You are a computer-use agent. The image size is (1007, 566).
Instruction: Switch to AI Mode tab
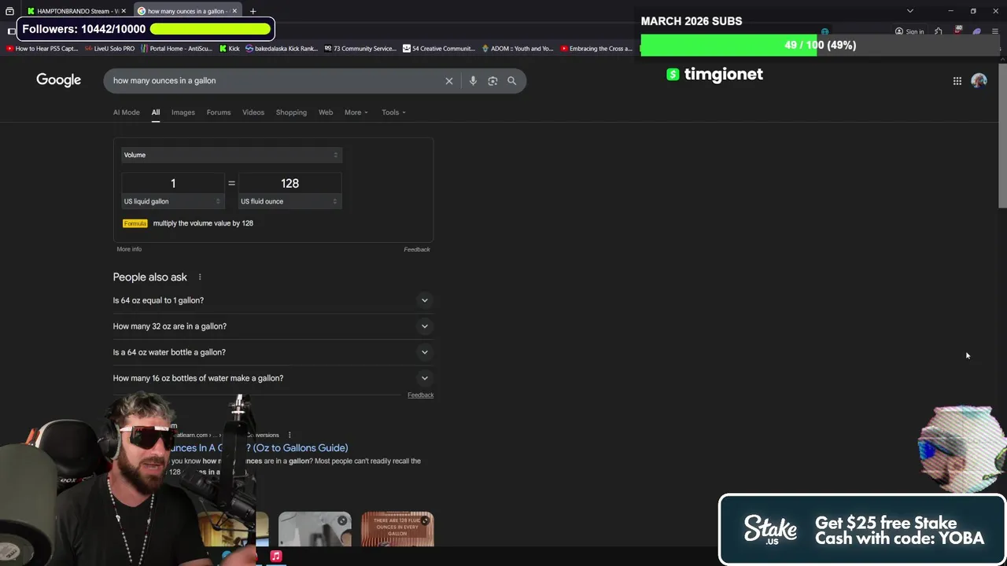[126, 112]
